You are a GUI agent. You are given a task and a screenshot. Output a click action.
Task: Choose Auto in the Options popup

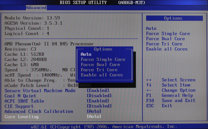pos(86,54)
